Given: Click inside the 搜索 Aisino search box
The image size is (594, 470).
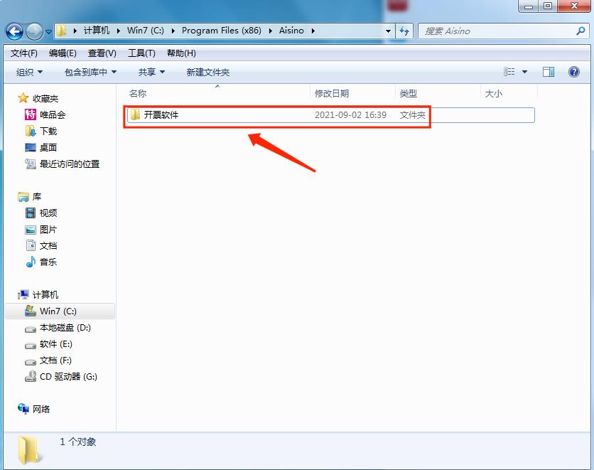Looking at the screenshot, I should (497, 31).
